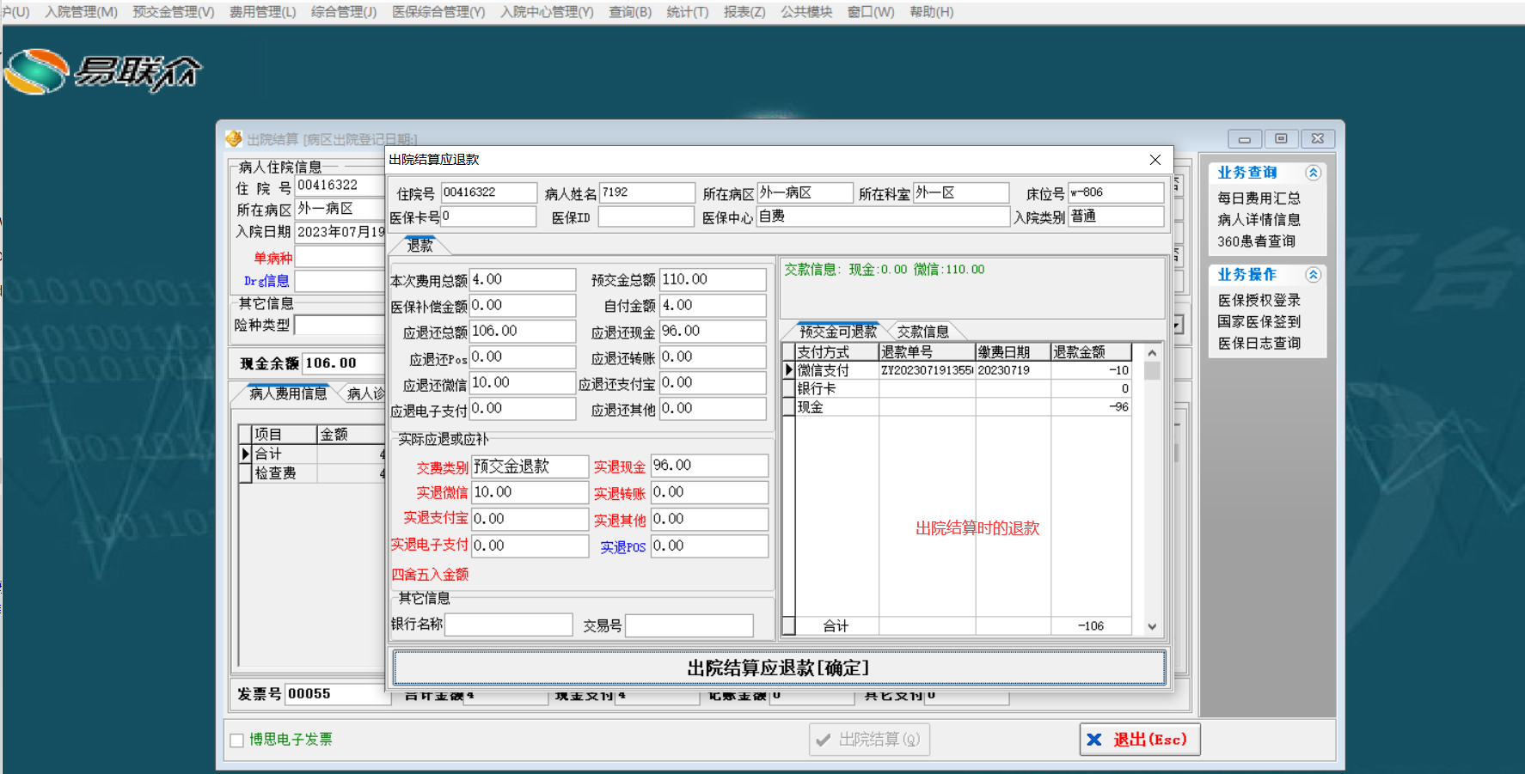Open the 帮助(H) menu
This screenshot has height=774, width=1525.
click(932, 12)
